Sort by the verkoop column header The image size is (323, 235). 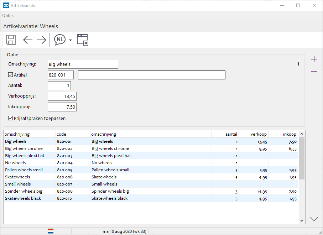point(254,134)
